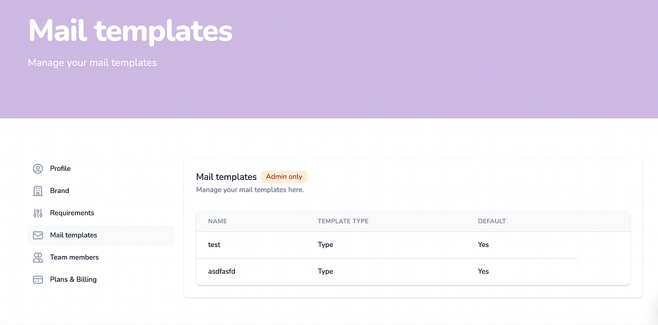This screenshot has width=658, height=325.
Task: Click the NAME column header
Action: click(217, 221)
